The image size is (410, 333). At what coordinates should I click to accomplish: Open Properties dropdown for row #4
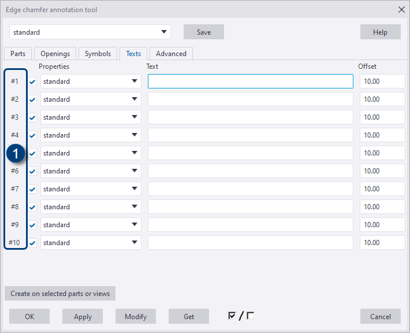point(91,135)
